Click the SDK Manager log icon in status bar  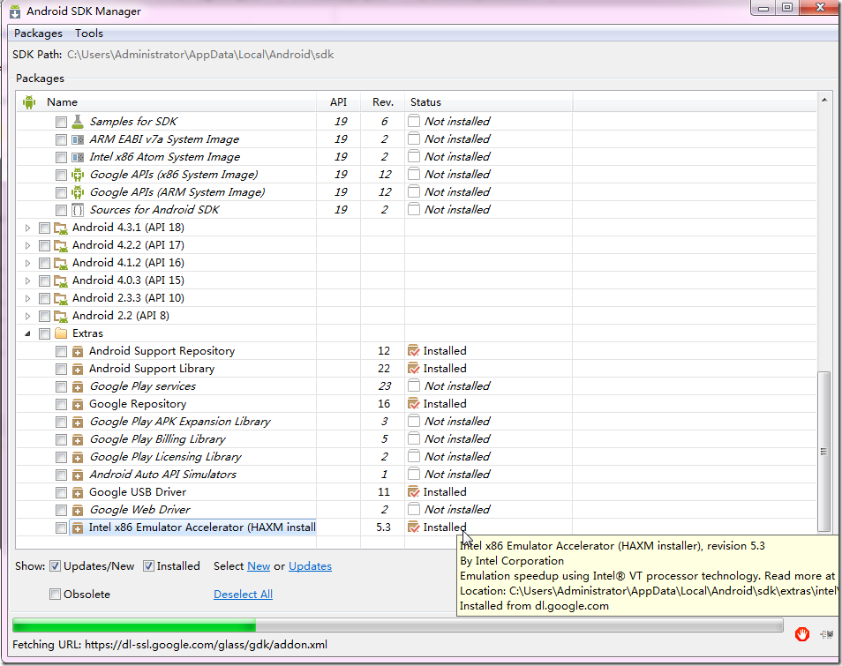point(826,634)
